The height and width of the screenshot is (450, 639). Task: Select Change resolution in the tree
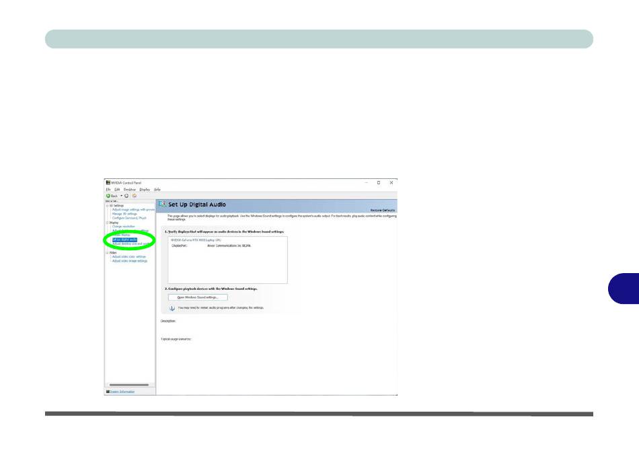pyautogui.click(x=124, y=227)
